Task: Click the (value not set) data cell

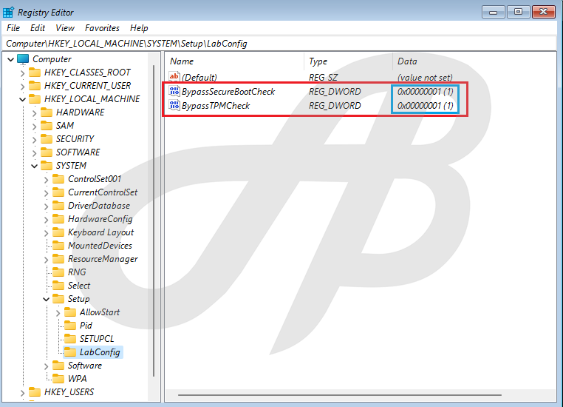Action: (x=425, y=77)
